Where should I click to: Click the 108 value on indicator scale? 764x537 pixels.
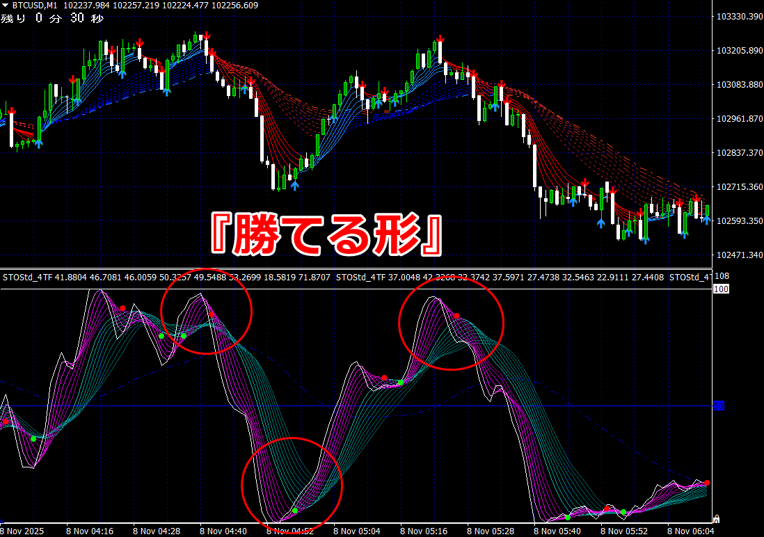[x=722, y=276]
